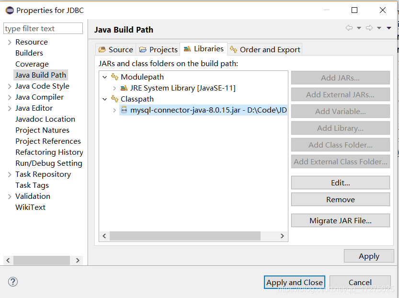This screenshot has height=298, width=399.
Task: Switch to the Projects tab
Action: point(158,49)
